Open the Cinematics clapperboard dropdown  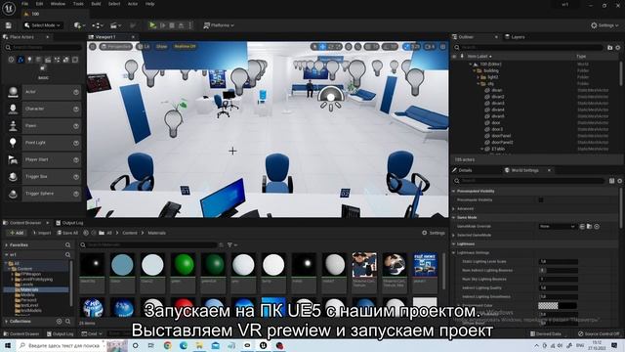[x=115, y=25]
